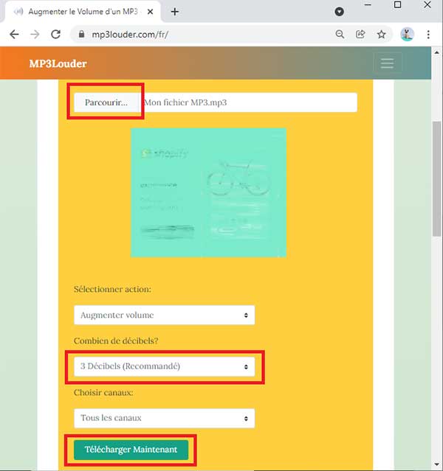Click the browser back arrow
443x471 pixels.
14,35
